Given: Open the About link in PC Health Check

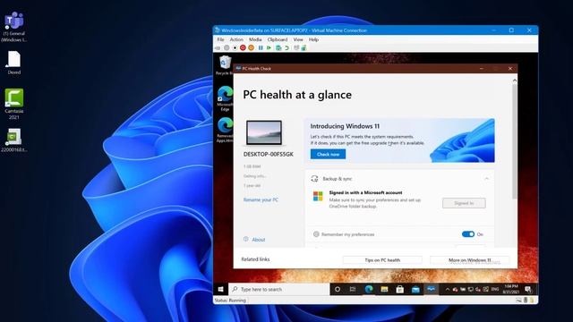Looking at the screenshot, I should [259, 240].
